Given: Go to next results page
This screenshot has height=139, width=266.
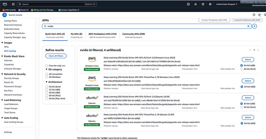Looking at the screenshot, I should [x=258, y=50].
